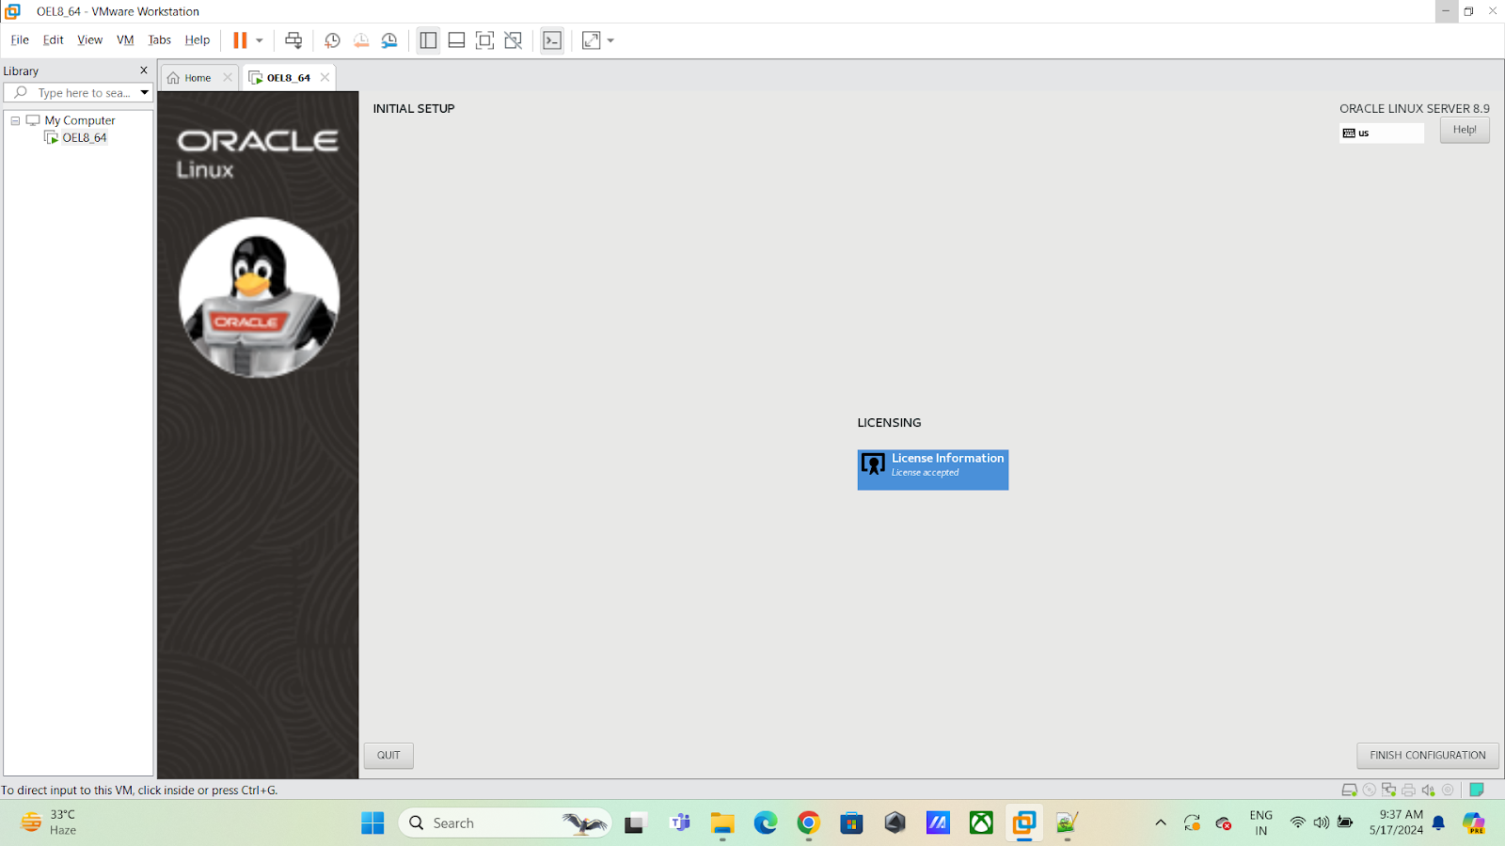The image size is (1505, 846).
Task: Open the Help menu
Action: click(198, 39)
